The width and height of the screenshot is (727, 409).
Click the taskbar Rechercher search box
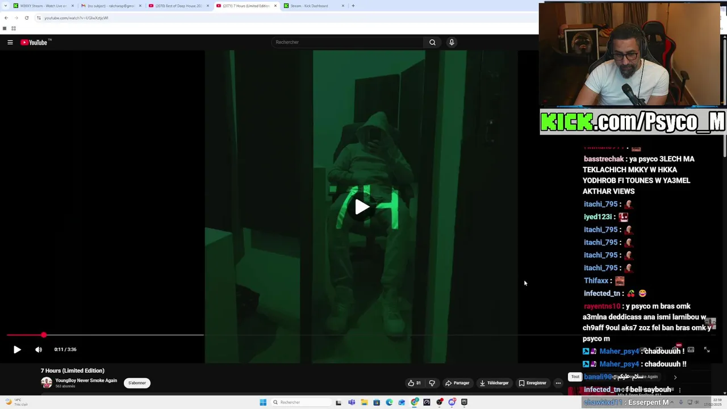tap(301, 402)
